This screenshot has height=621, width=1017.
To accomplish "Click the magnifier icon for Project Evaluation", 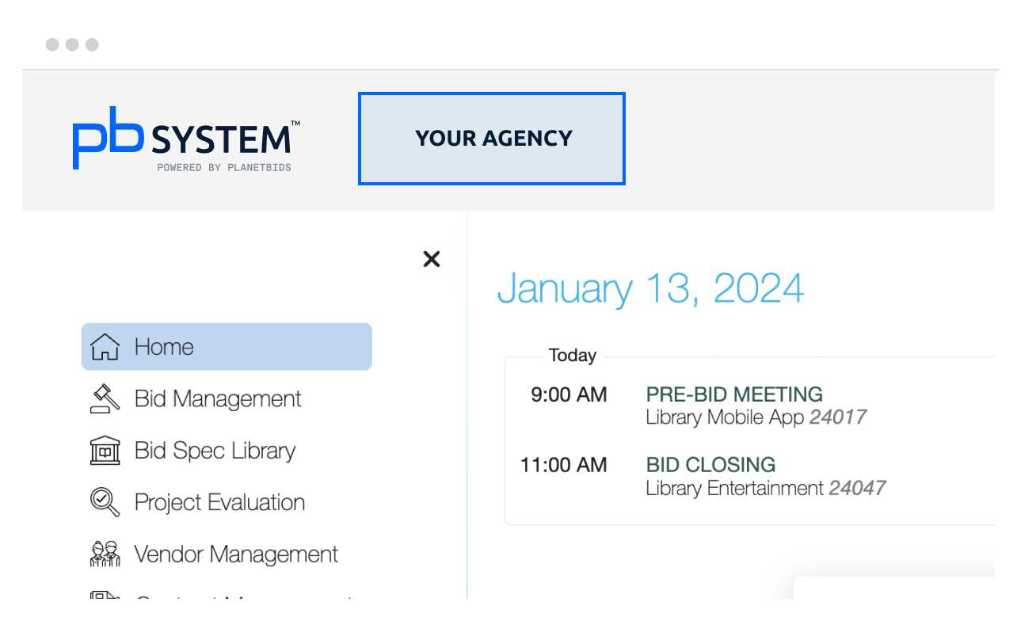I will pyautogui.click(x=104, y=501).
